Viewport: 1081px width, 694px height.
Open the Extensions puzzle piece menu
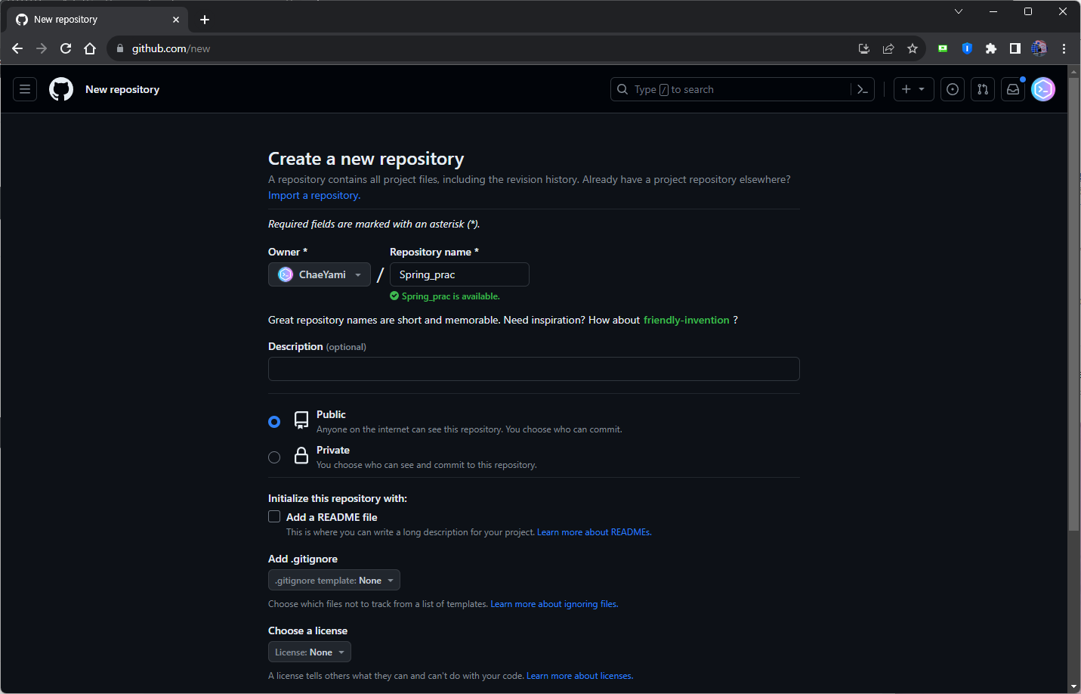point(991,48)
